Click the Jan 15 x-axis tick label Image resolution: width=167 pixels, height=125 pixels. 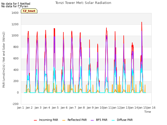[x=142, y=108]
